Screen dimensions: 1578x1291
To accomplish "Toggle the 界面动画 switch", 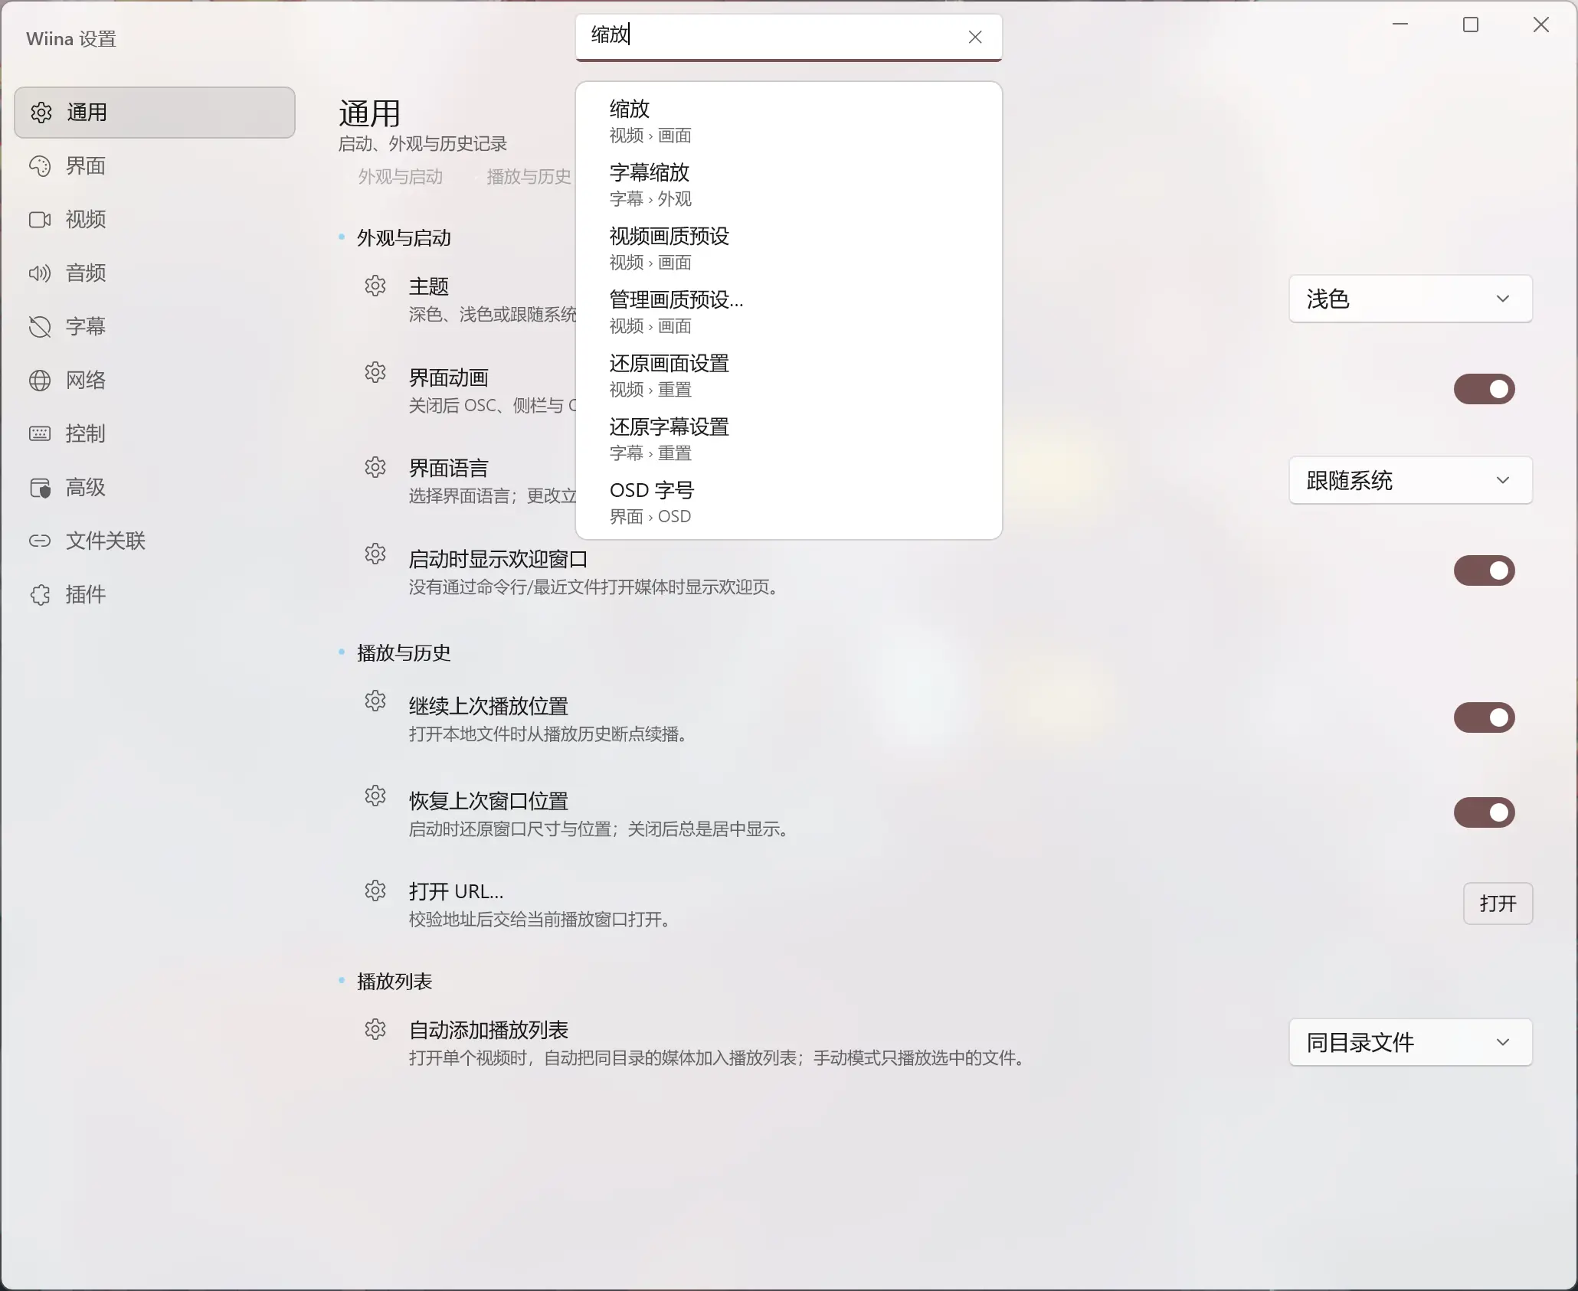I will pyautogui.click(x=1484, y=389).
